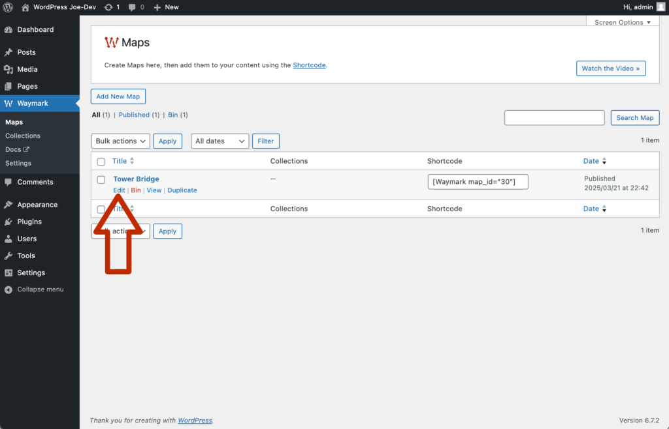Open the top Bulk actions dropdown
The image size is (669, 429).
[x=120, y=141]
